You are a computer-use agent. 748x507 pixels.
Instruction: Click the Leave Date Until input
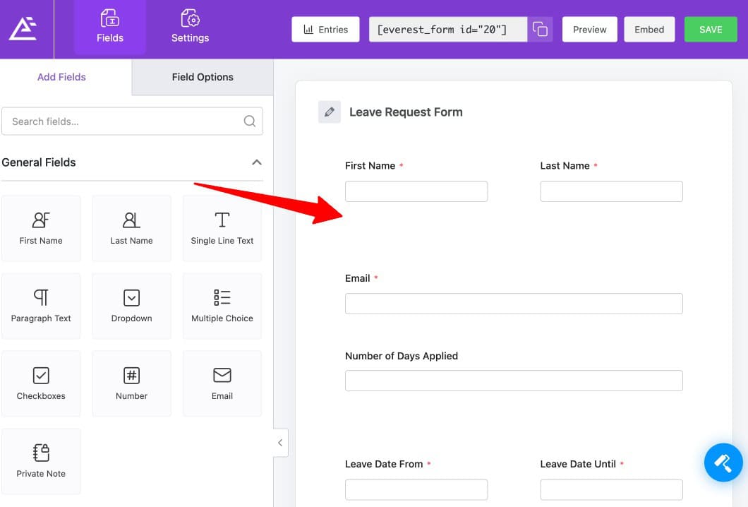pyautogui.click(x=612, y=490)
